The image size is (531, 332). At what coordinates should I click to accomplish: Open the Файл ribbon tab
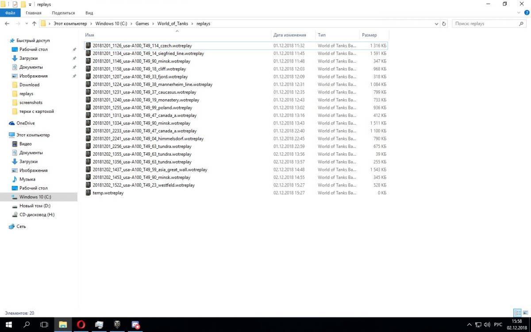[x=10, y=13]
